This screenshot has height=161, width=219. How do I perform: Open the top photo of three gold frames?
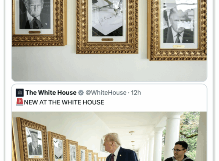[x=109, y=40]
